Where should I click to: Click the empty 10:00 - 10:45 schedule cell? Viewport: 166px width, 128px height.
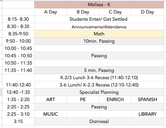click(x=99, y=48)
